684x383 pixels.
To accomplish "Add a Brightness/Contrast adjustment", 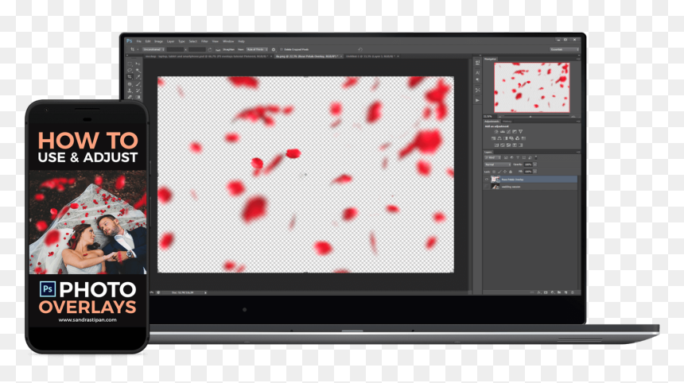I will pos(496,132).
